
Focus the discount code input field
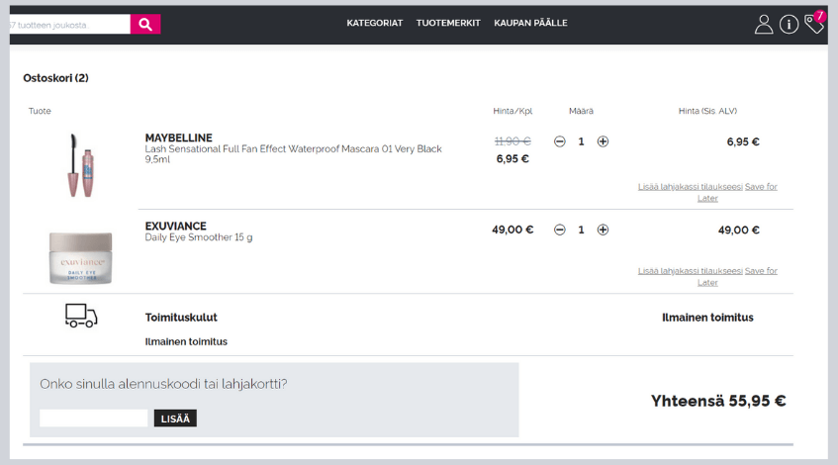[x=94, y=418]
